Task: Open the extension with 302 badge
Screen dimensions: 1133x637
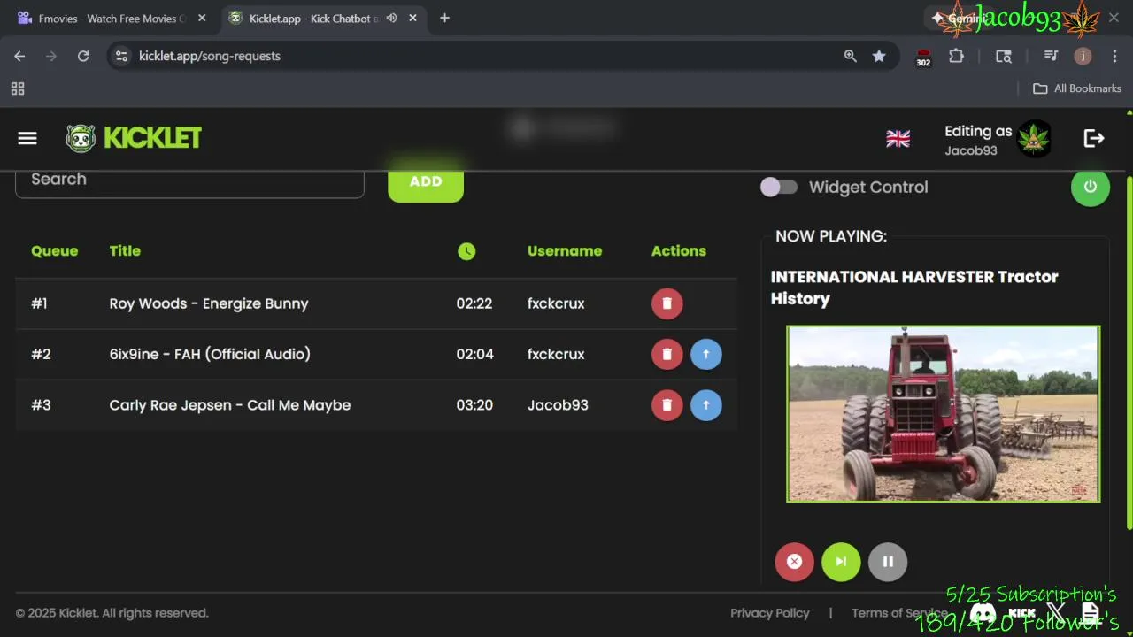Action: click(x=923, y=58)
